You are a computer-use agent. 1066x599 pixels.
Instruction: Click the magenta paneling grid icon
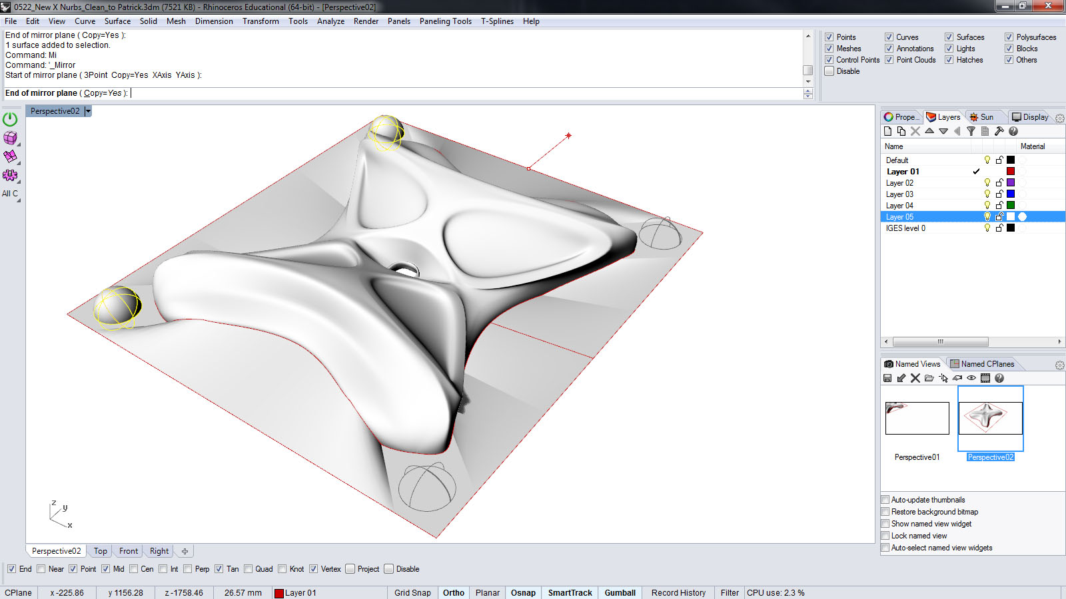[10, 156]
